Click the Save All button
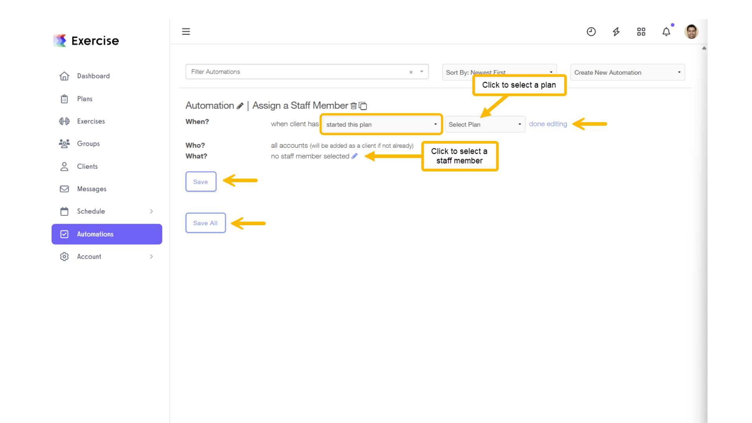The height and width of the screenshot is (423, 752). [205, 223]
